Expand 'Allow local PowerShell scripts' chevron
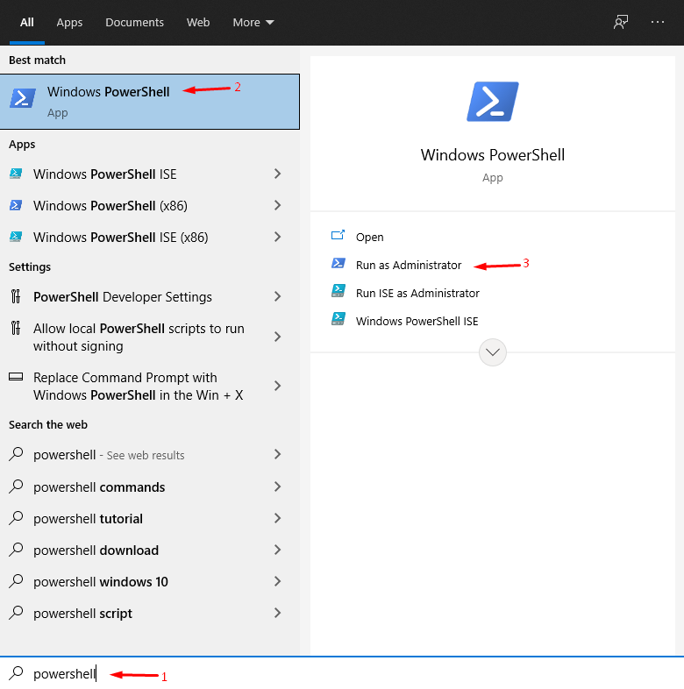This screenshot has height=689, width=684. point(277,337)
